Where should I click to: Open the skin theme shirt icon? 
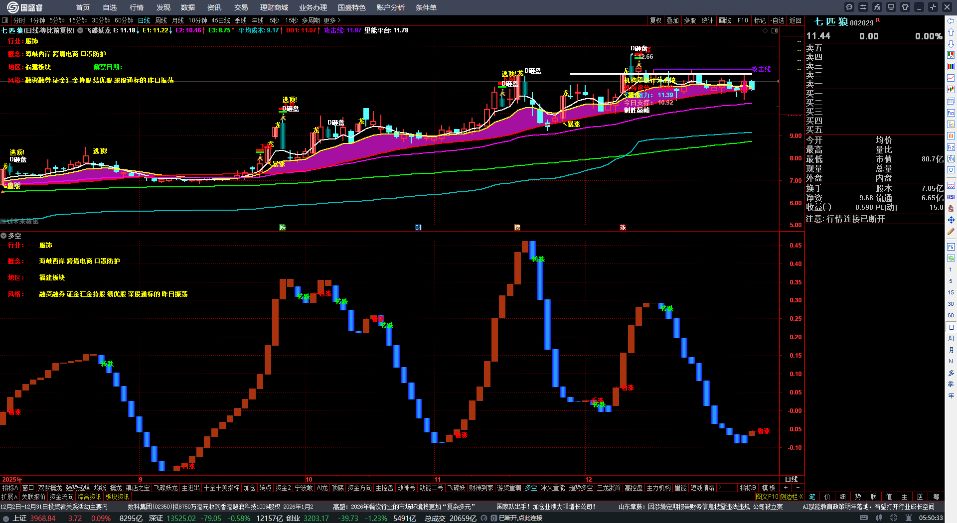click(905, 7)
